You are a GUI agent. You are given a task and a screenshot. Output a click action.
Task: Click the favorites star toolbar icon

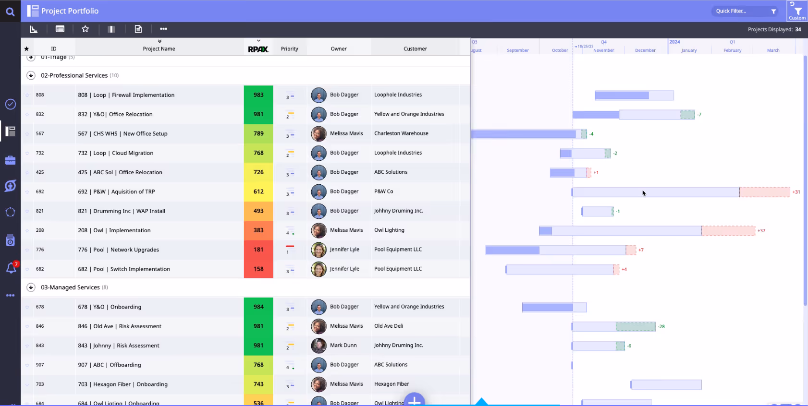pyautogui.click(x=86, y=29)
